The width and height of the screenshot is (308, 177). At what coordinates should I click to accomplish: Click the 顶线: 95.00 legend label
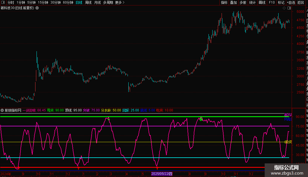(x=74, y=110)
